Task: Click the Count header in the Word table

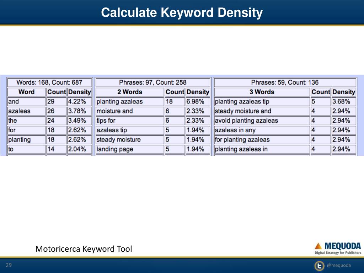Action: (57, 92)
